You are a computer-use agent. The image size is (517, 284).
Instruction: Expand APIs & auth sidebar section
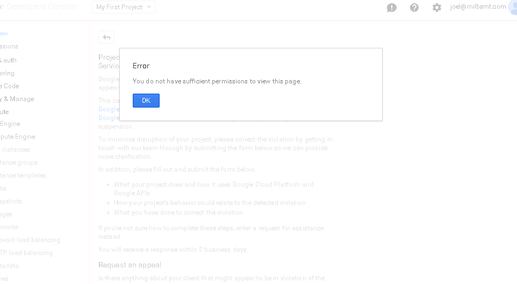[x=8, y=60]
